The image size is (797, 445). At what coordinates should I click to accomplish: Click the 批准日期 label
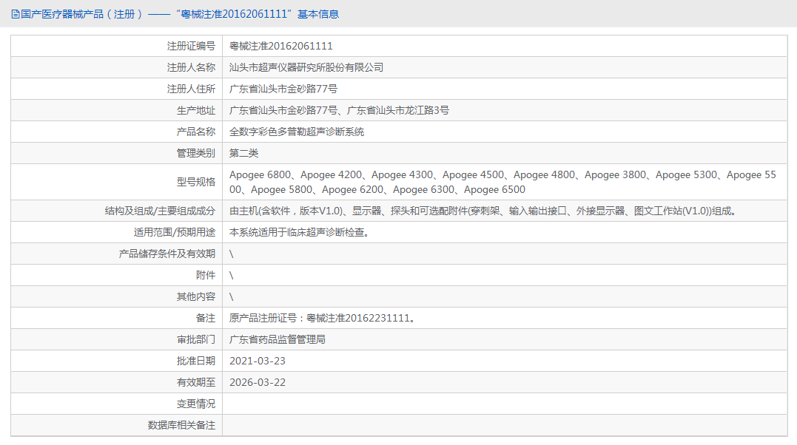(x=195, y=361)
